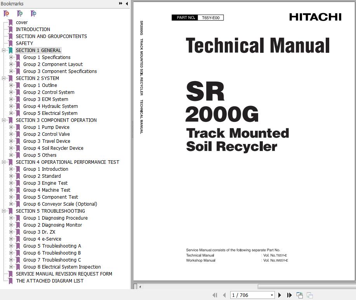Open Group 3 Travel Device bookmark
This screenshot has width=356, height=300.
coord(47,141)
